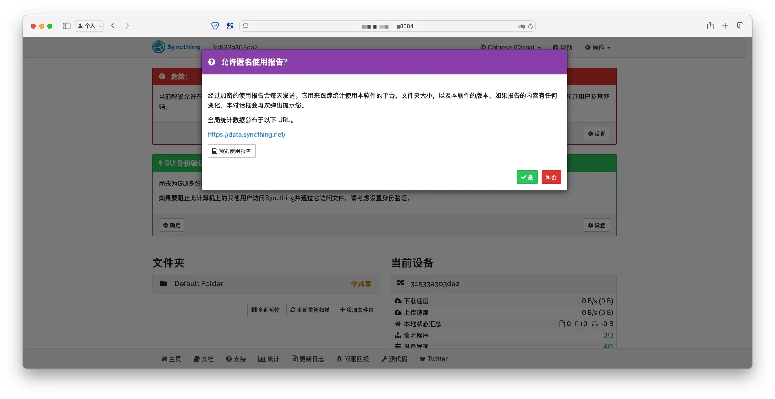Image resolution: width=775 pixels, height=399 pixels.
Task: Open the 主页 footer link
Action: coord(171,359)
